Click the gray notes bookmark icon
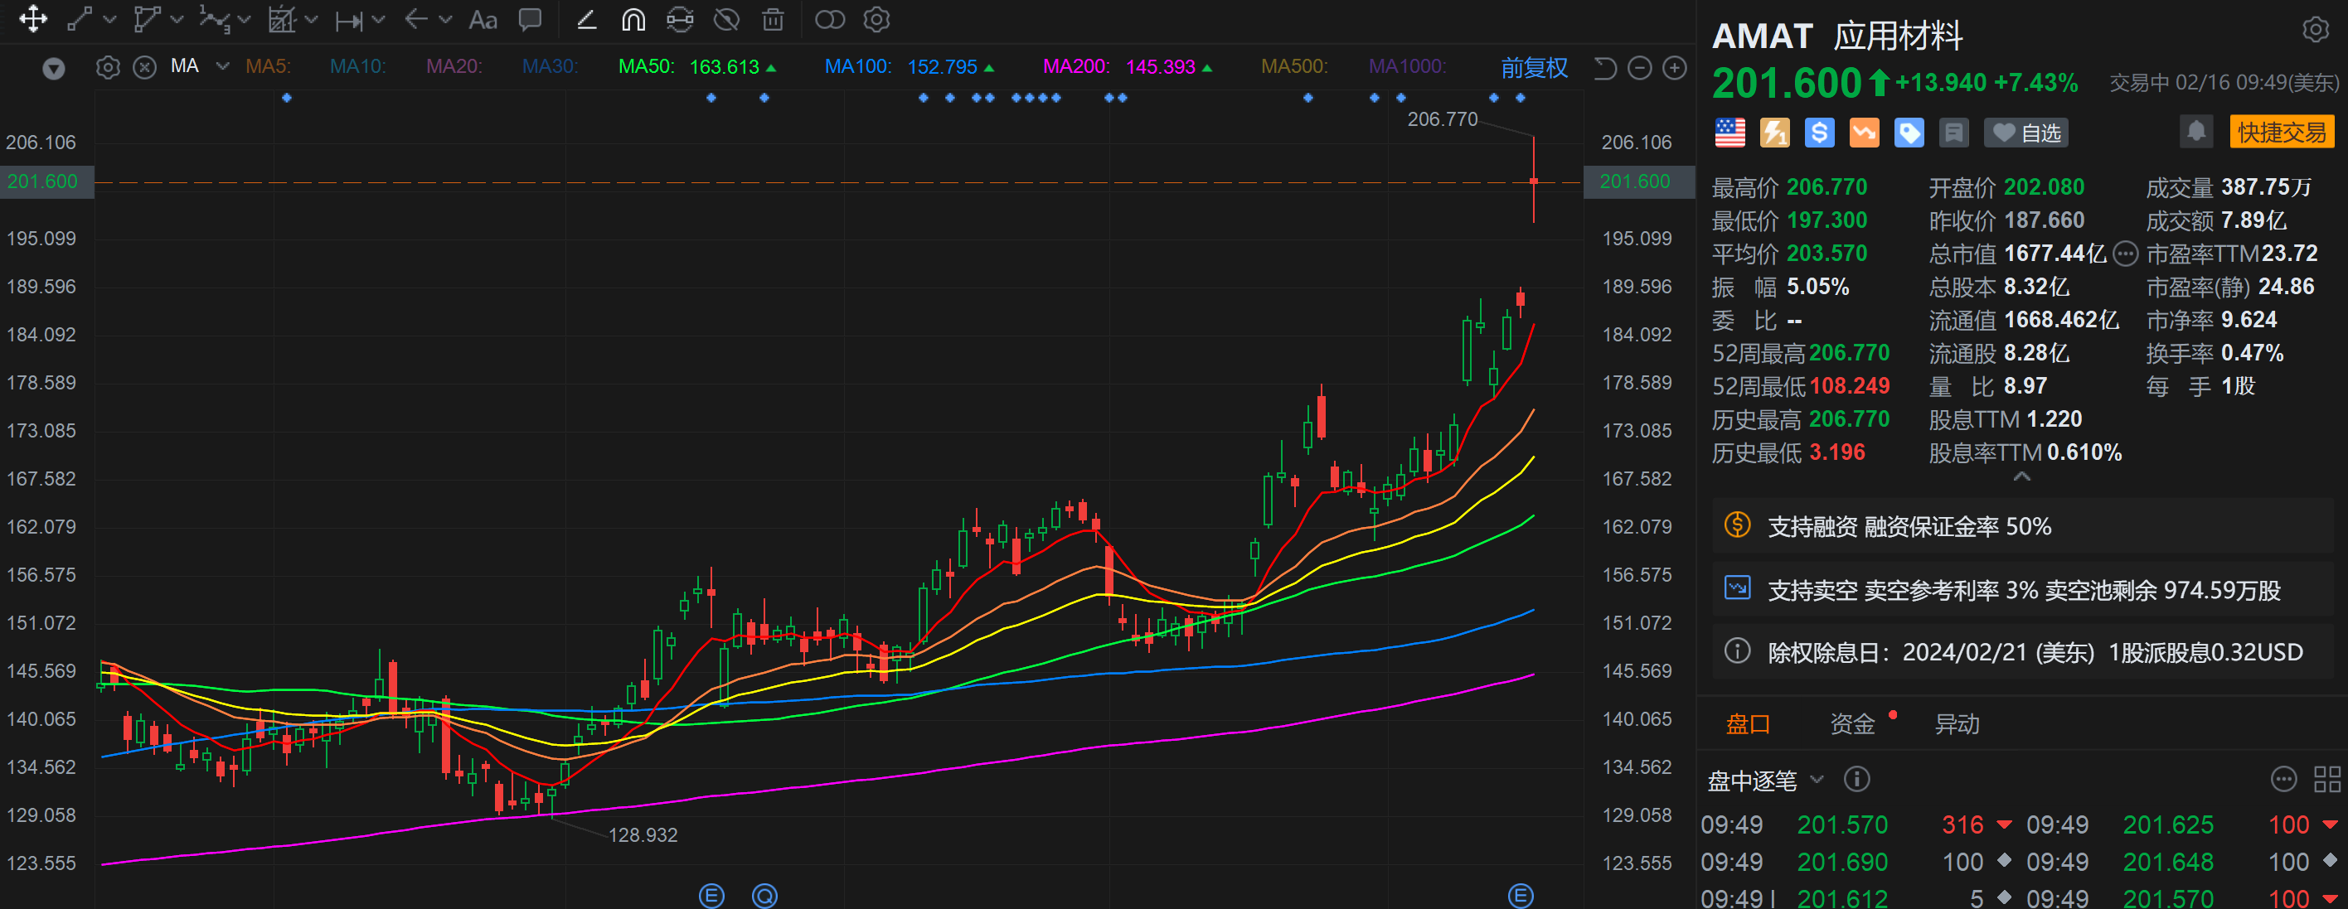The image size is (2348, 909). pos(1953,133)
